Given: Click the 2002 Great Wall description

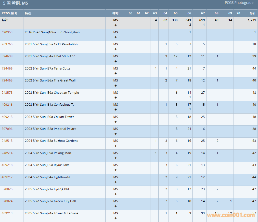Looking at the screenshot, I should [x=50, y=80].
